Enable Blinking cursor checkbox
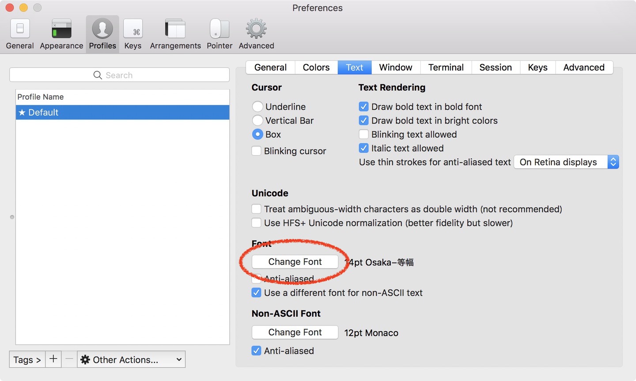 point(256,151)
